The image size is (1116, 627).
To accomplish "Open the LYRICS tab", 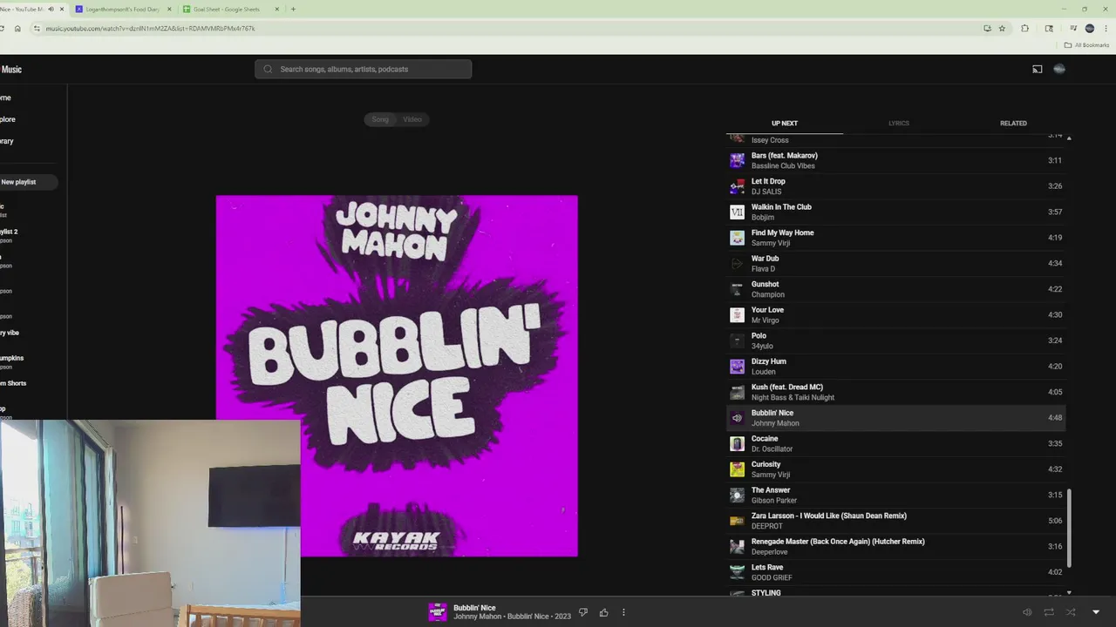I will point(899,123).
